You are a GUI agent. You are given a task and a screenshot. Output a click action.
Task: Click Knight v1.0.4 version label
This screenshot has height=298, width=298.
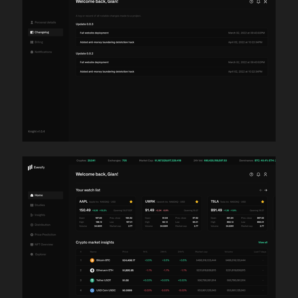[37, 131]
